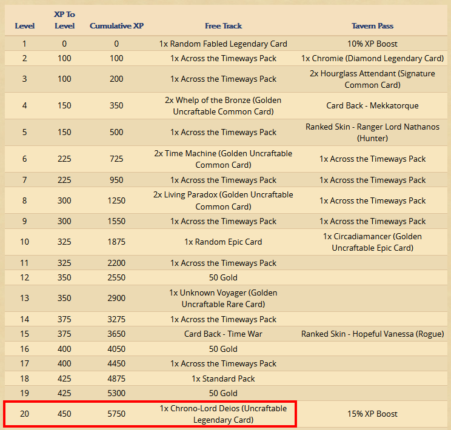Select '2x Living Paradox' reward cell
451x430 pixels.
(223, 200)
